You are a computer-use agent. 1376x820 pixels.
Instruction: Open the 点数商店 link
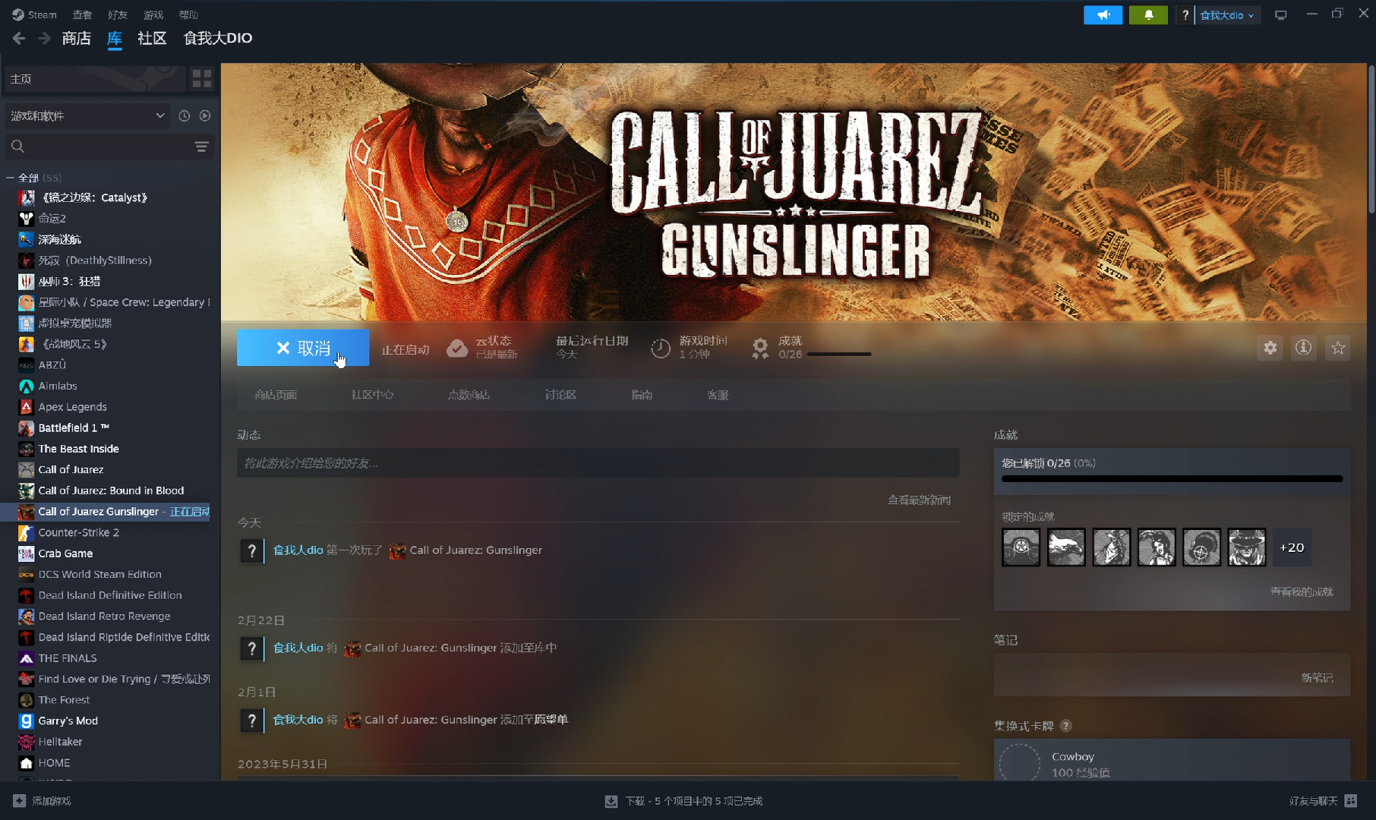[469, 395]
